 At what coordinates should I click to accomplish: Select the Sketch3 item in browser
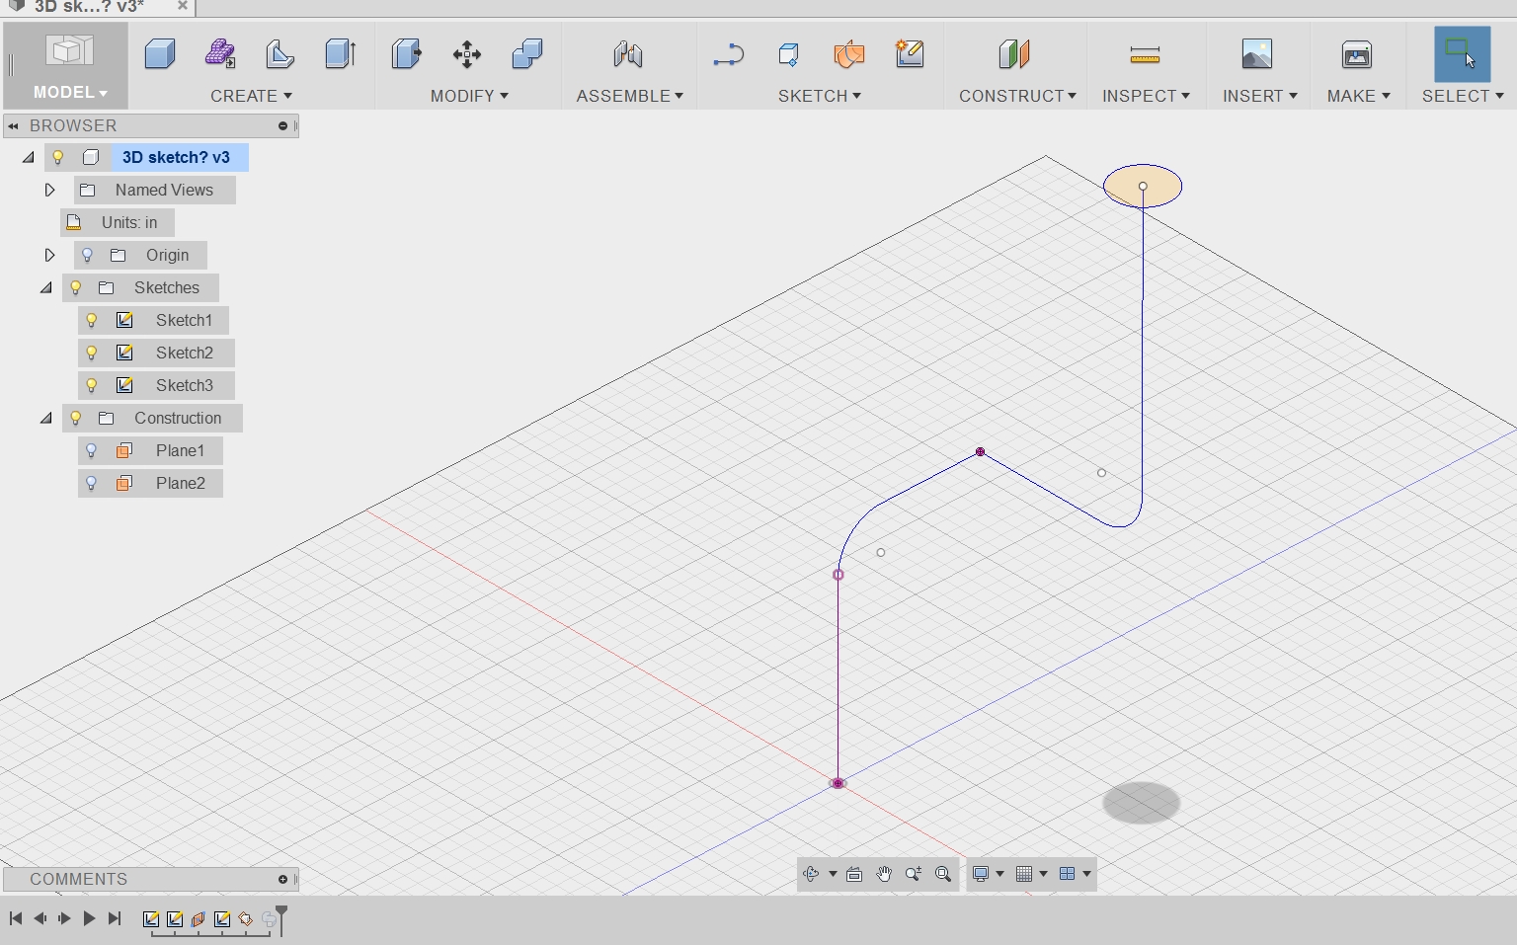[x=186, y=385]
